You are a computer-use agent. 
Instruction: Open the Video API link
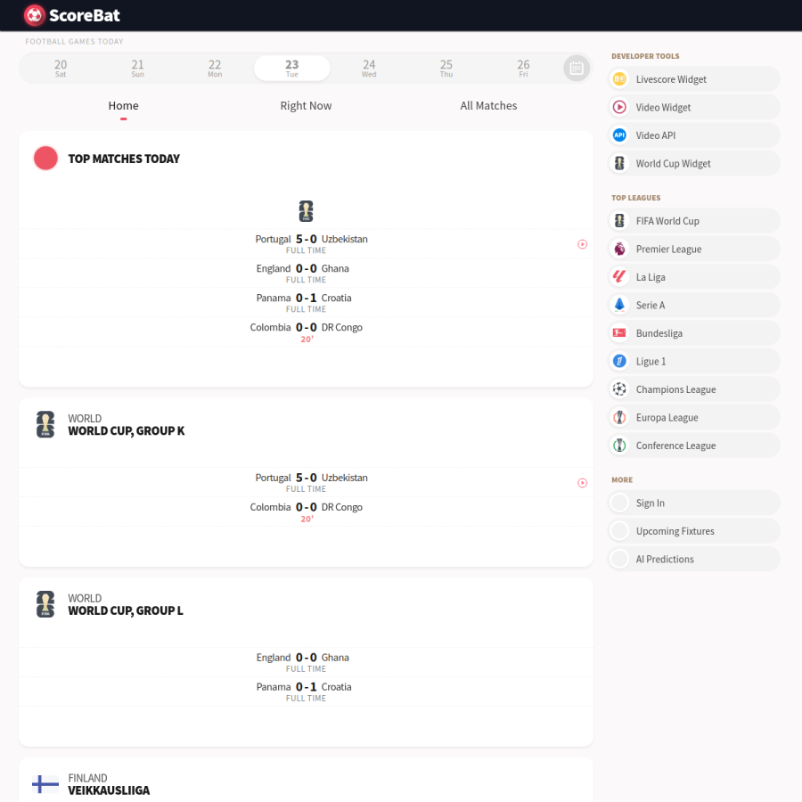coord(694,135)
